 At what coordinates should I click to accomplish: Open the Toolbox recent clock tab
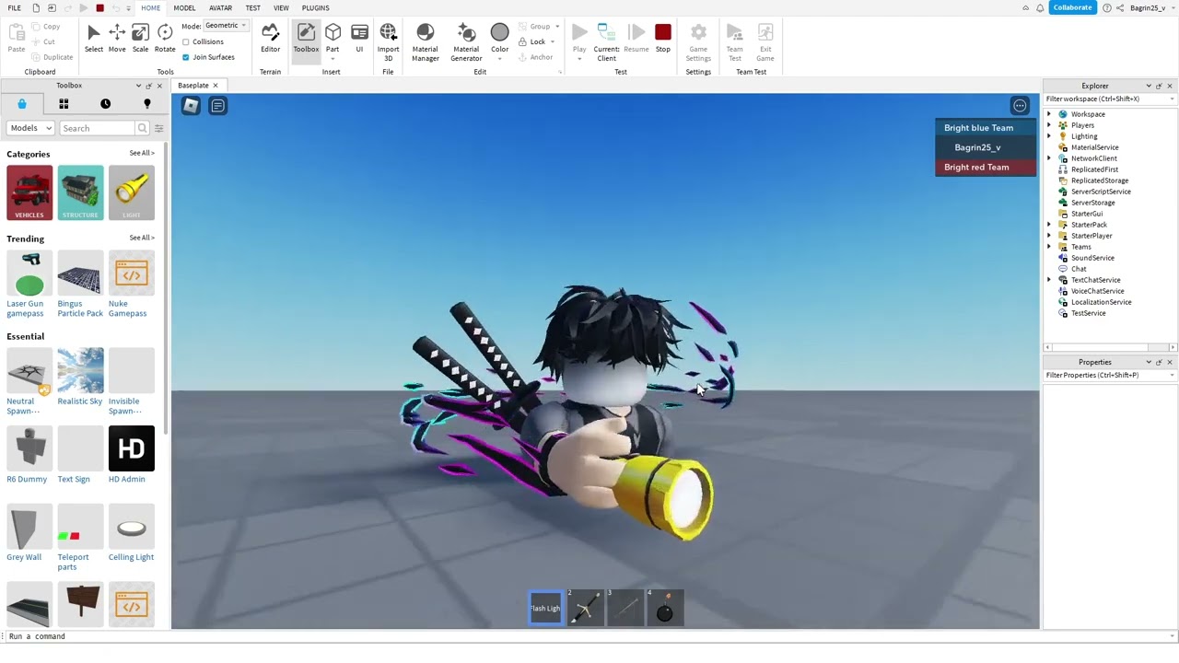[x=105, y=104]
